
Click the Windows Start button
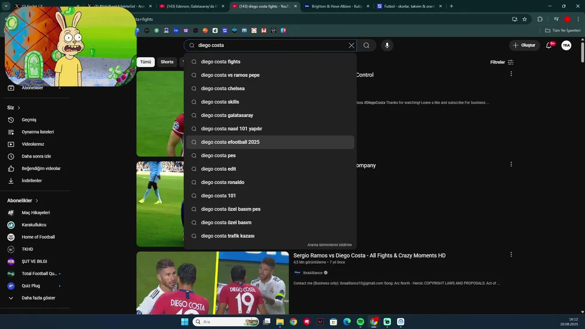(185, 322)
